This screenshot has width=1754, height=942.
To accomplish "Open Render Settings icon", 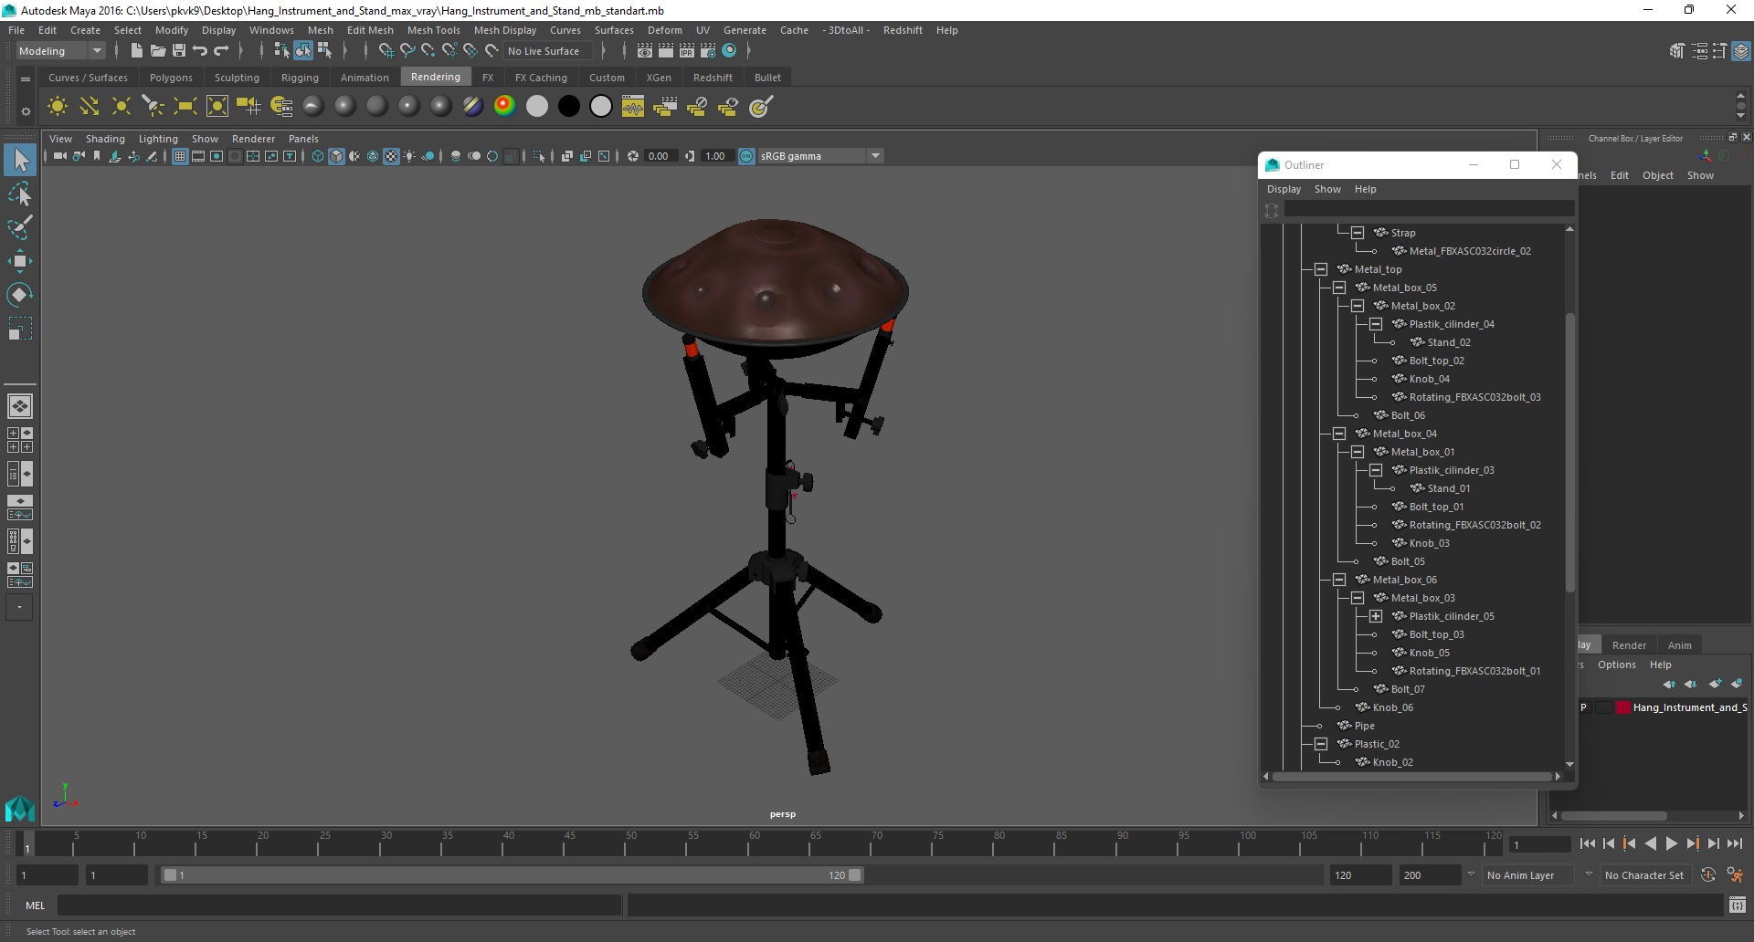I will [708, 51].
